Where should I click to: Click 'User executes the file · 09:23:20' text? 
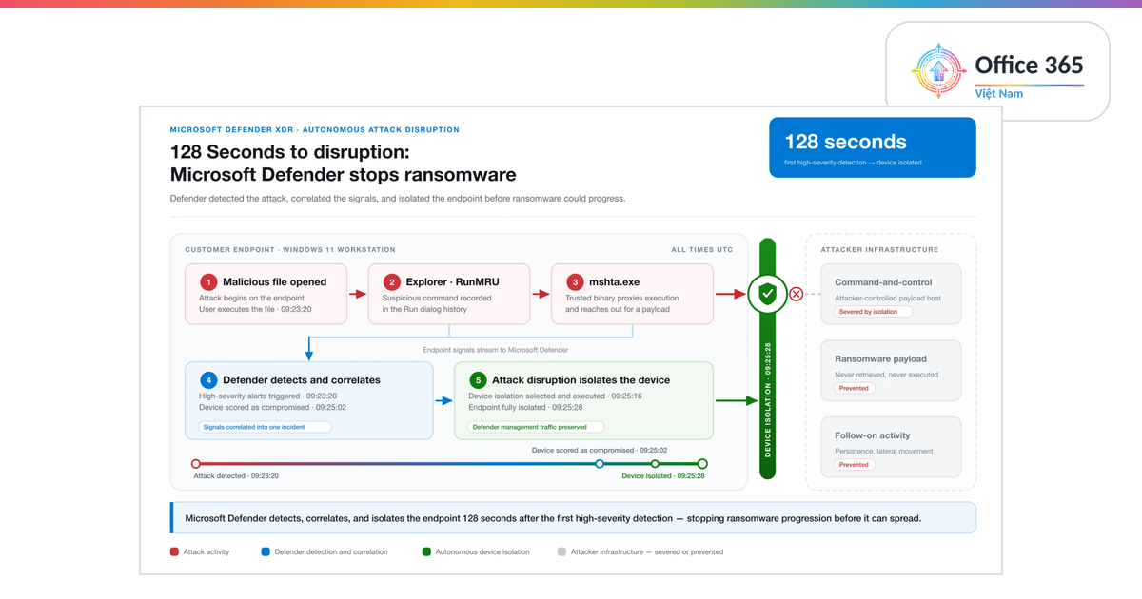pos(256,309)
